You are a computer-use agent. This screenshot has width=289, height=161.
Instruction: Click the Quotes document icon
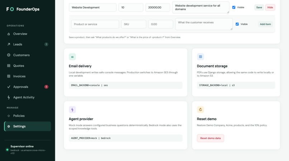pyautogui.click(x=9, y=65)
